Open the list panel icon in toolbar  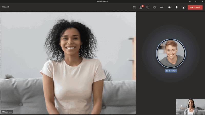coord(134,7)
